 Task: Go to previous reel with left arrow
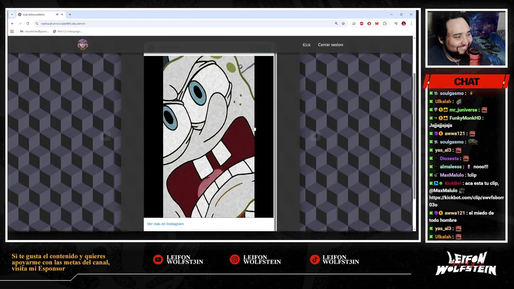click(105, 136)
